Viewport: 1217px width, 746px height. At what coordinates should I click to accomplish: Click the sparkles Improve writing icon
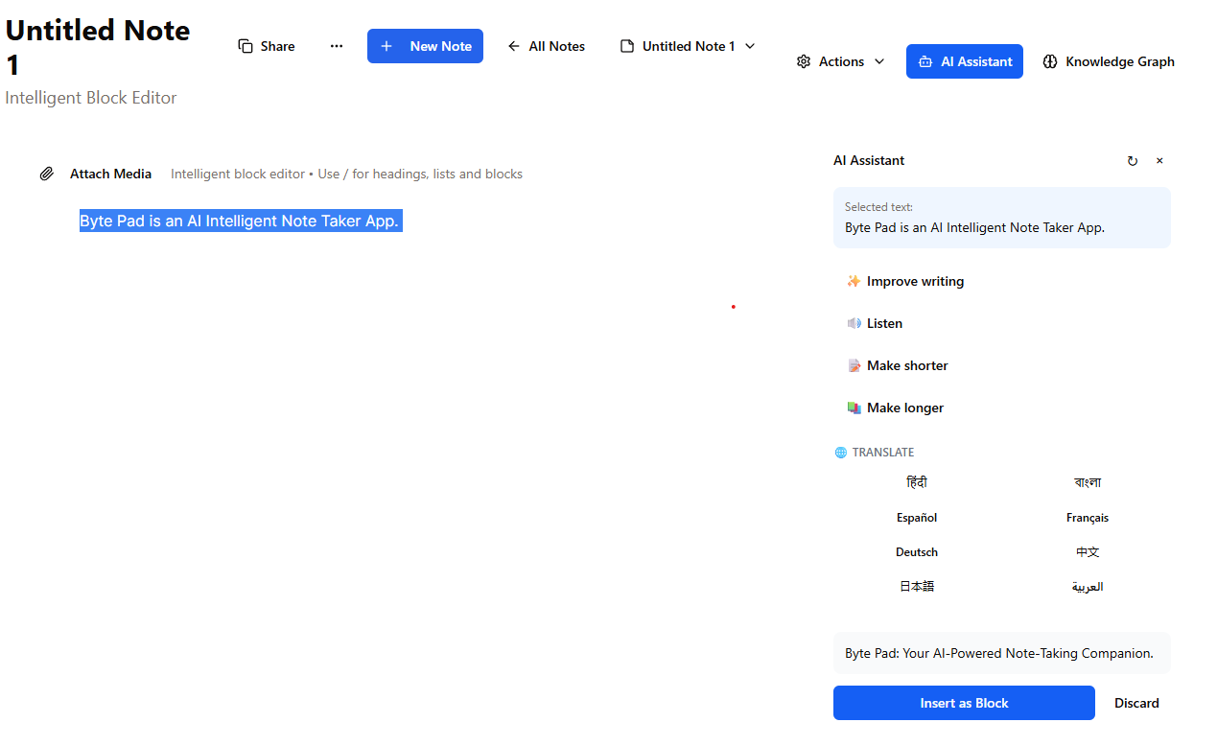tap(854, 281)
